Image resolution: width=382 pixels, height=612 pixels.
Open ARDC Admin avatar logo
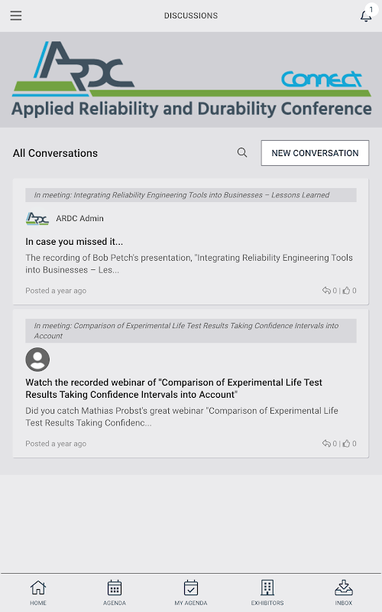(x=37, y=219)
